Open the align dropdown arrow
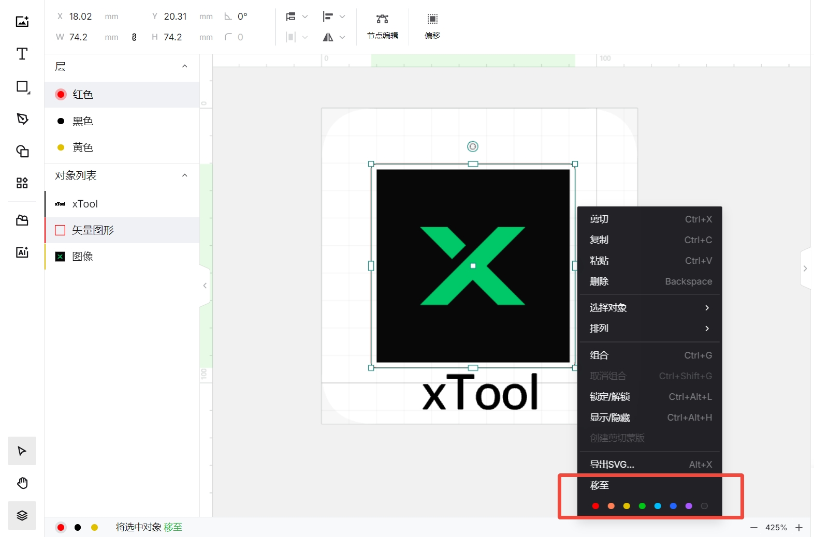The height and width of the screenshot is (537, 814). pyautogui.click(x=342, y=17)
